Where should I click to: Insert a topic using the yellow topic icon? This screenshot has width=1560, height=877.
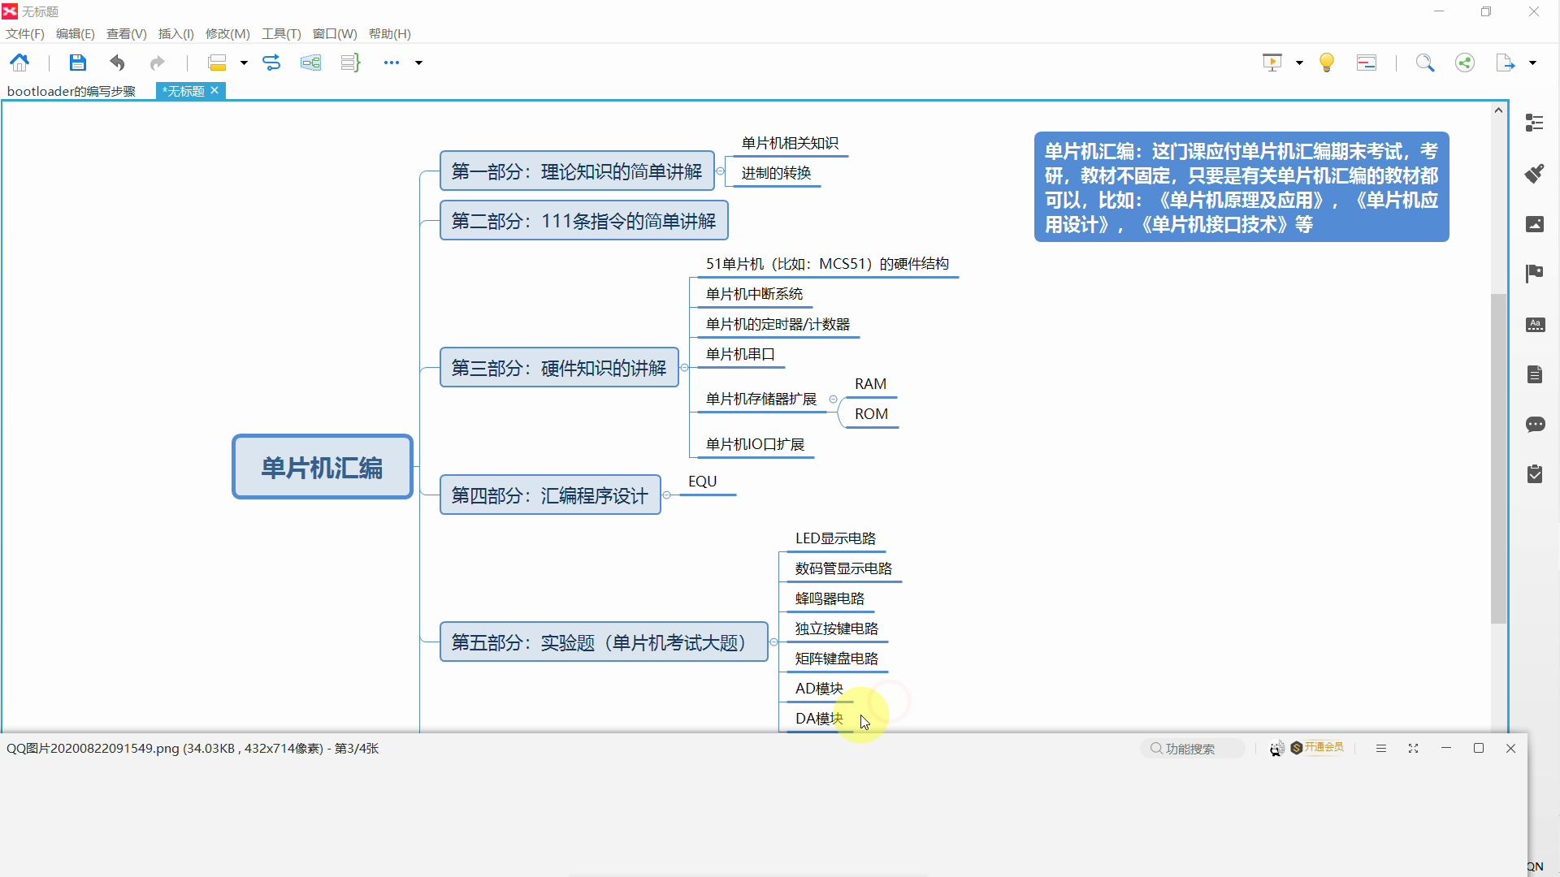(x=217, y=63)
